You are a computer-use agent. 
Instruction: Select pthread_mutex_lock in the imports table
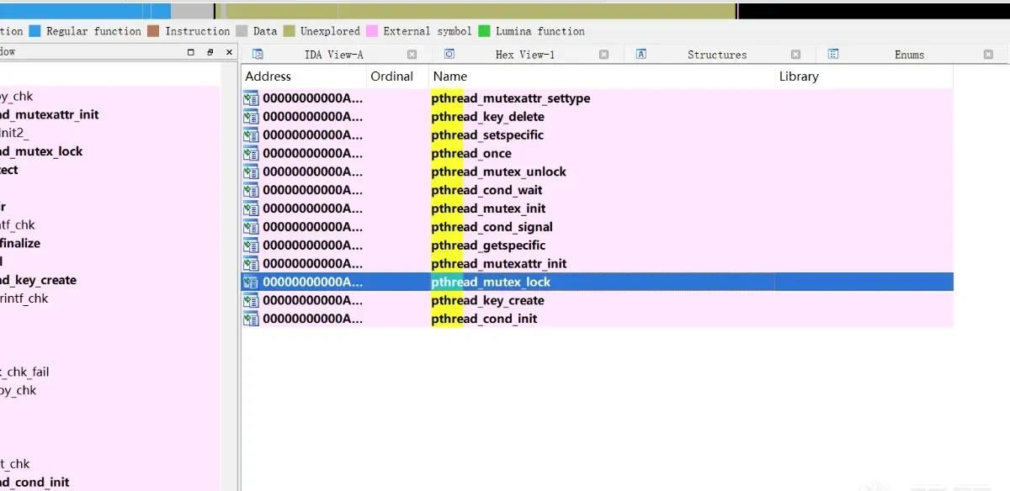coord(598,282)
